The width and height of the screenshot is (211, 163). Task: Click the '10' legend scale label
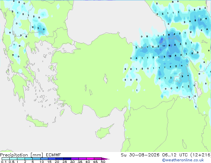pyautogui.click(x=42, y=162)
